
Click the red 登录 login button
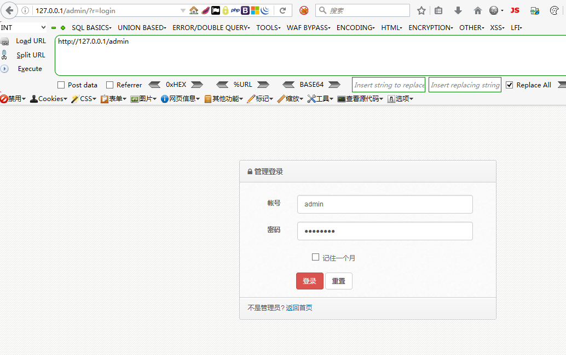point(310,281)
